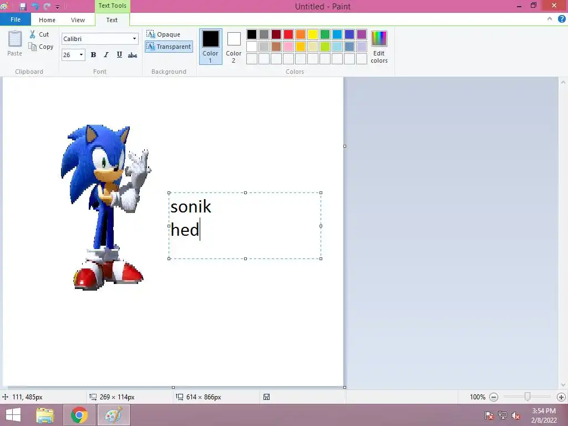Click the Save icon in quick access toolbar
Screen dimensions: 568x426
pos(23,7)
